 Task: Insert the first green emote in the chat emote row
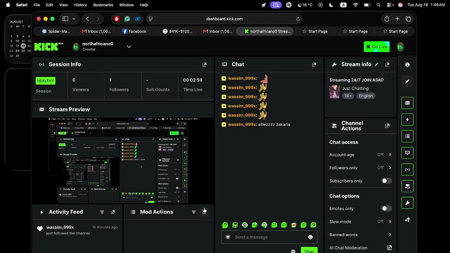pos(225,225)
